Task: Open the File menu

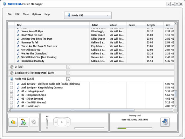Action: [10, 14]
